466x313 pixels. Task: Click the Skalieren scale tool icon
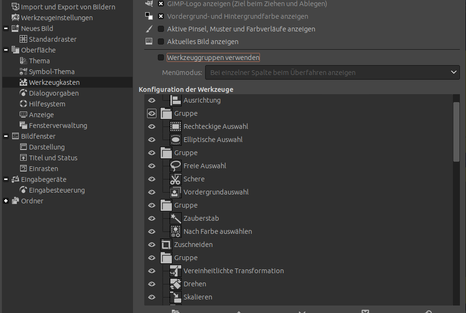(176, 297)
